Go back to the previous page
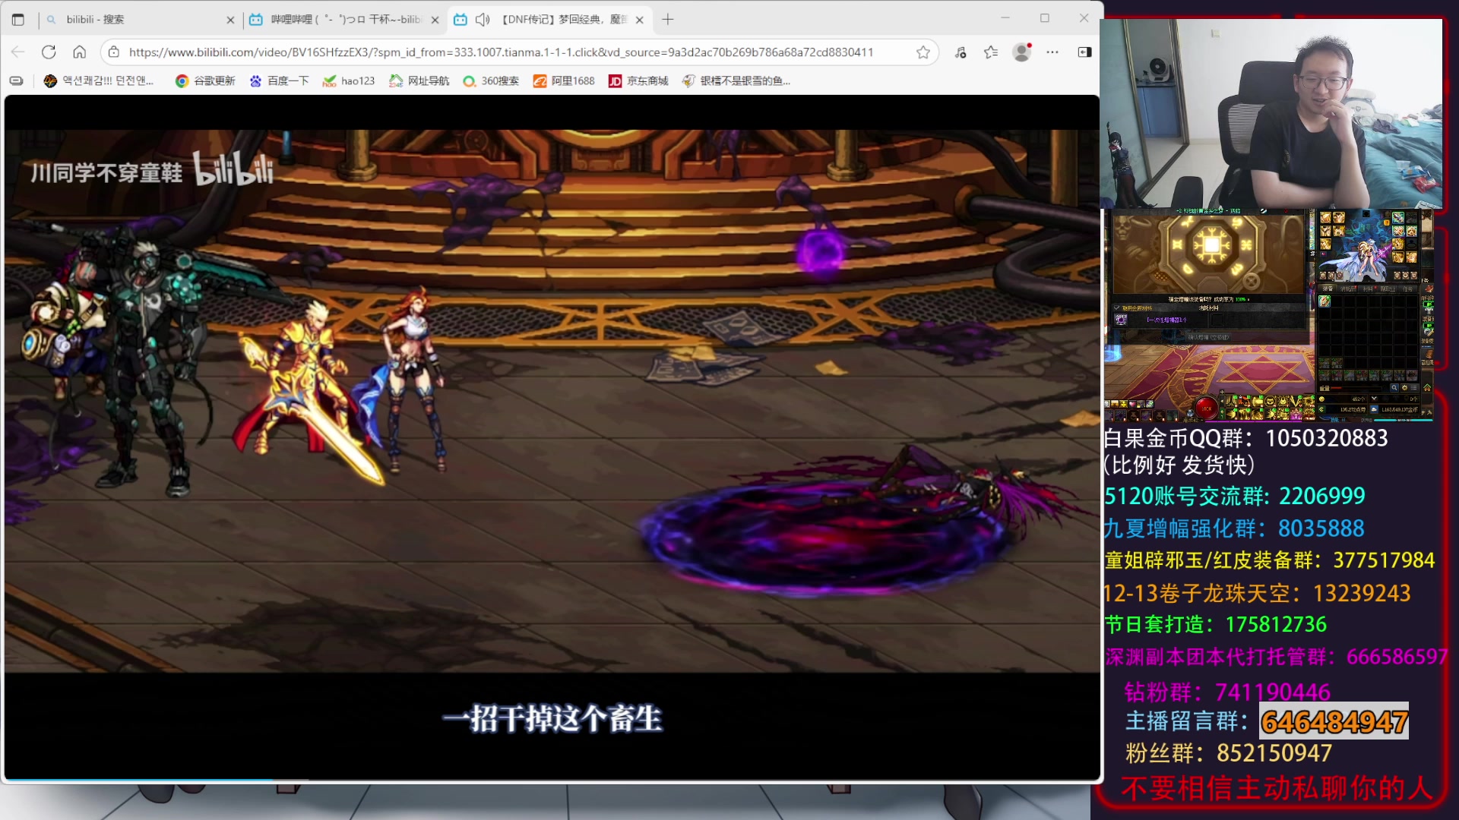The height and width of the screenshot is (820, 1459). tap(18, 52)
